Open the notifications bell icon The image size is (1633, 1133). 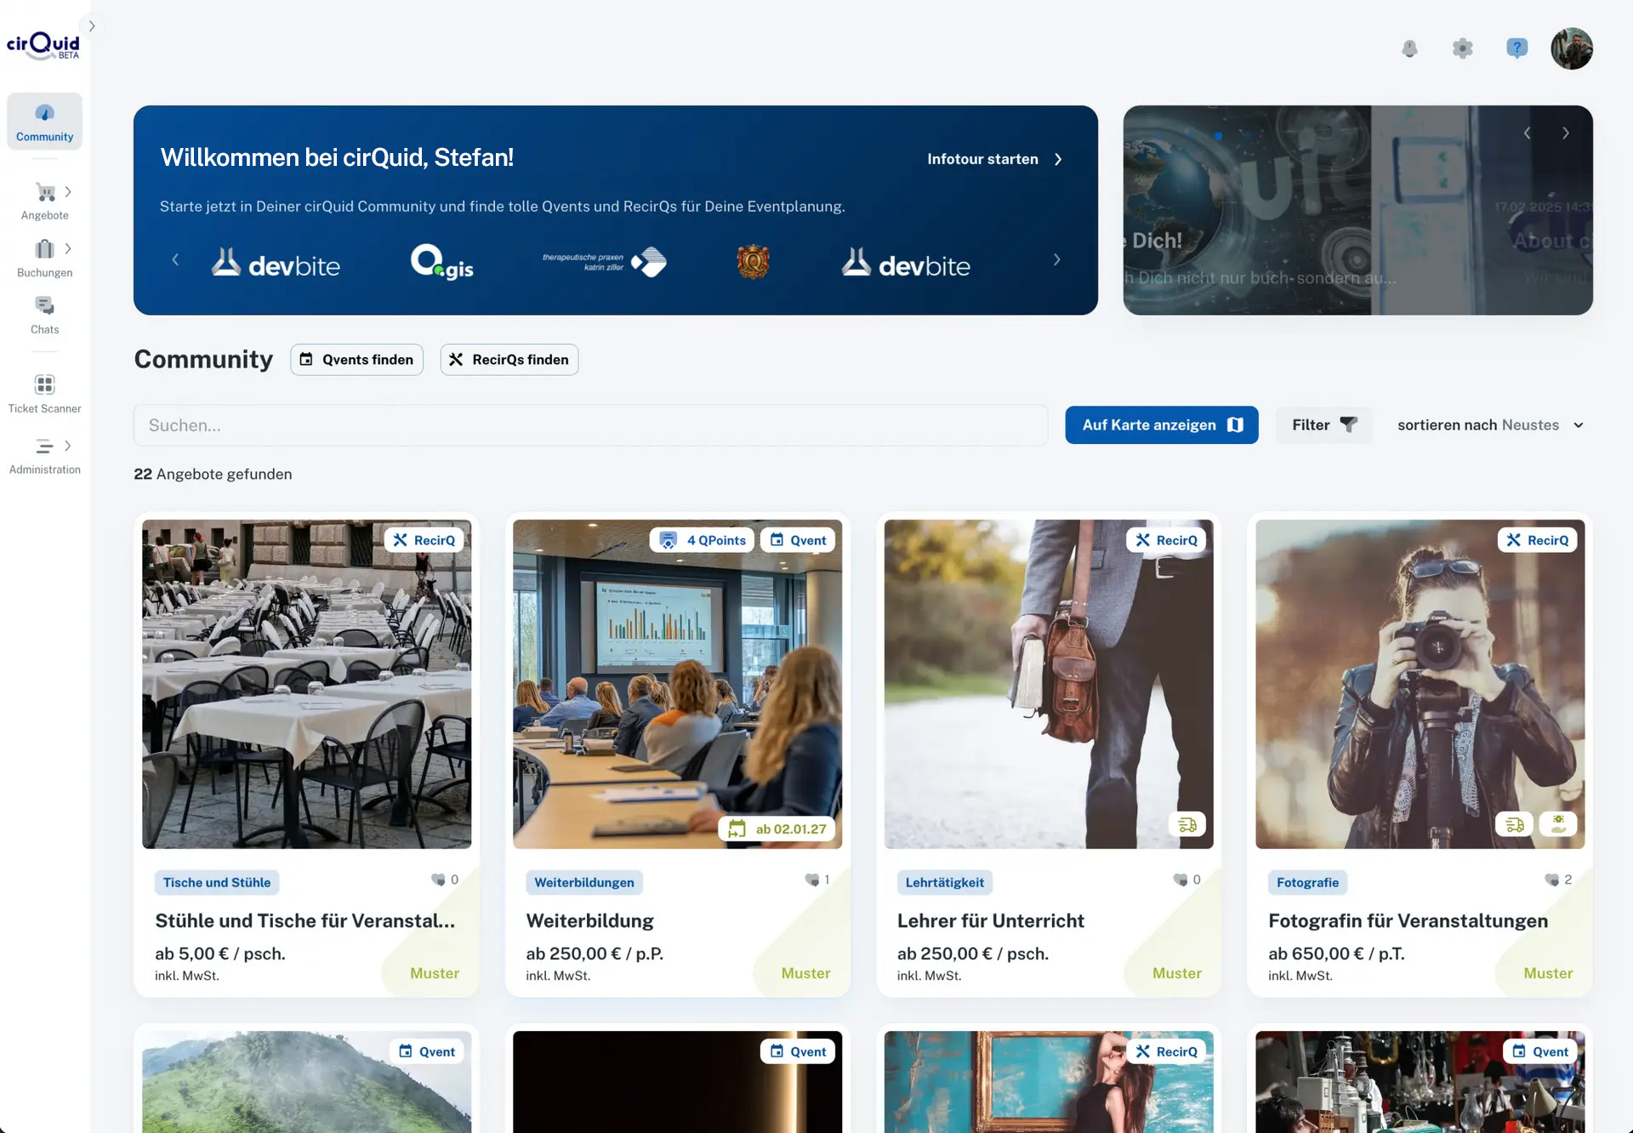(1409, 48)
